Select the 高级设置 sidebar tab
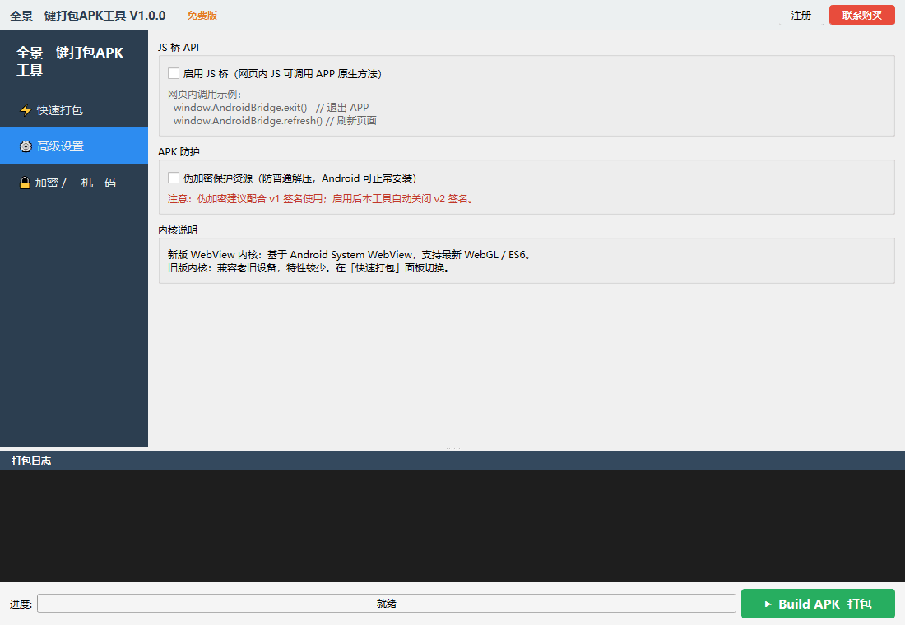905x625 pixels. (74, 146)
